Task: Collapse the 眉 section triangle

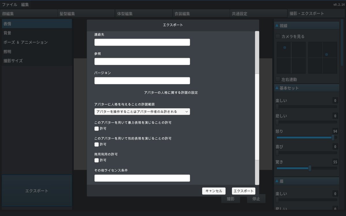Action: pyautogui.click(x=277, y=181)
